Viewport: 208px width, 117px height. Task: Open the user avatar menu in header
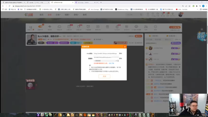(180, 15)
